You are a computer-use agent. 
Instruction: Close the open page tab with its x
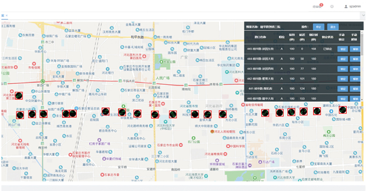coord(7,16)
